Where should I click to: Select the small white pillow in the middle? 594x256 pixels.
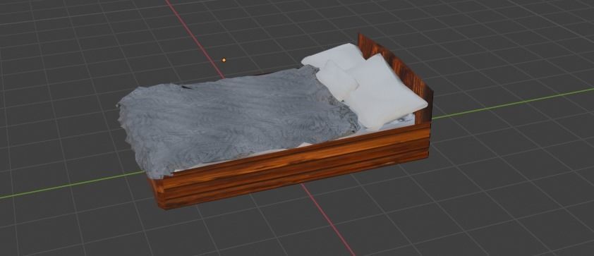coord(337,80)
